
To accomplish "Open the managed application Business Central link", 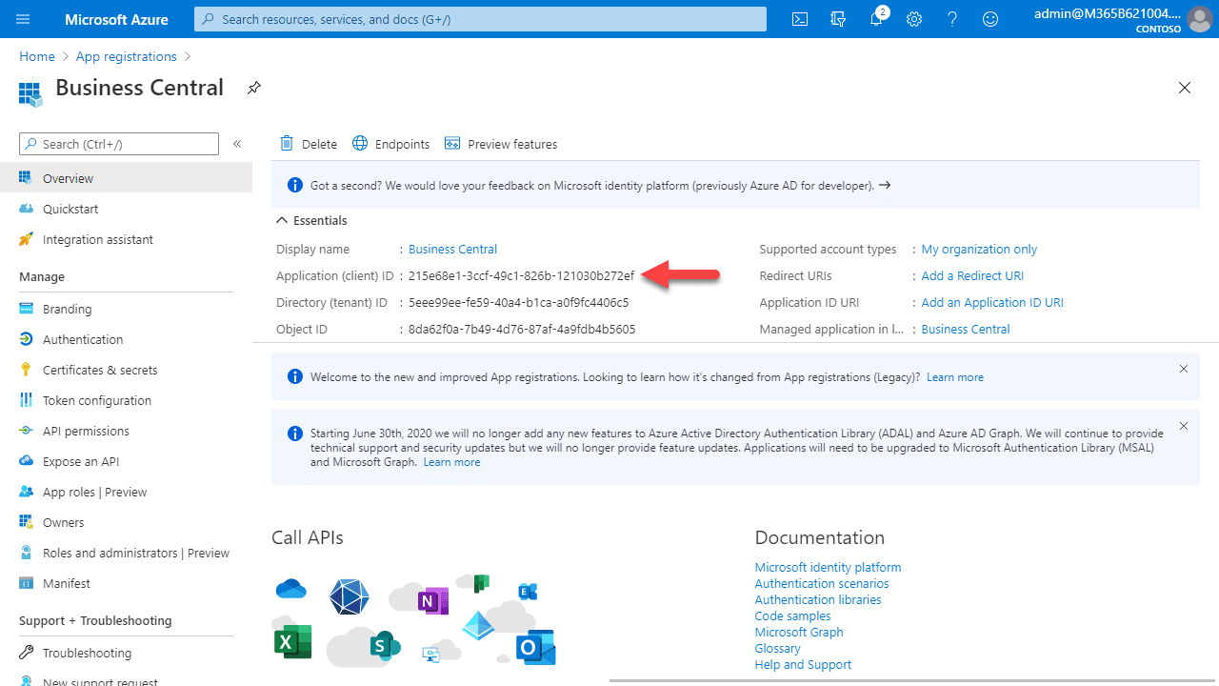I will [966, 329].
